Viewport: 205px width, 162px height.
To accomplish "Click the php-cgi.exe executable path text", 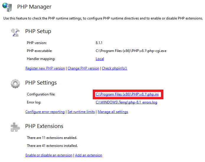I will pos(131,51).
